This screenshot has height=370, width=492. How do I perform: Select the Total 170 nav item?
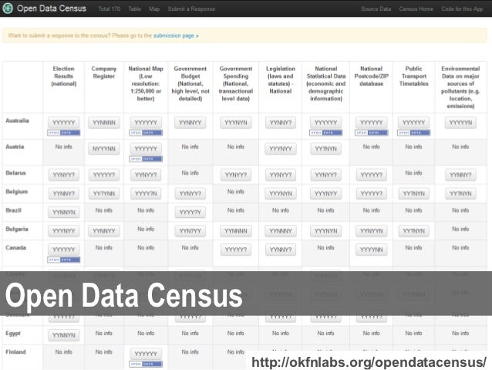[x=110, y=8]
